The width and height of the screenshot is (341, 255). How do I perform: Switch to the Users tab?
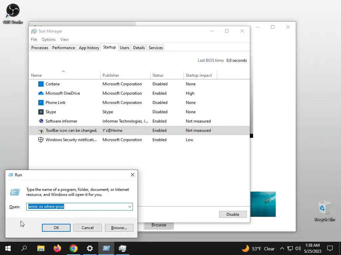tap(125, 48)
